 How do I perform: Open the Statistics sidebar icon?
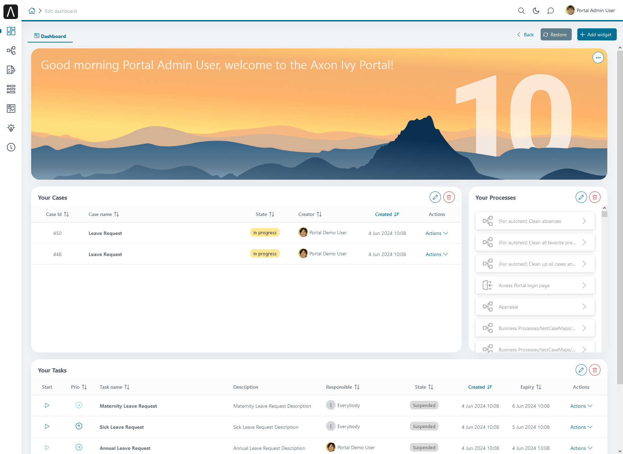coord(11,108)
